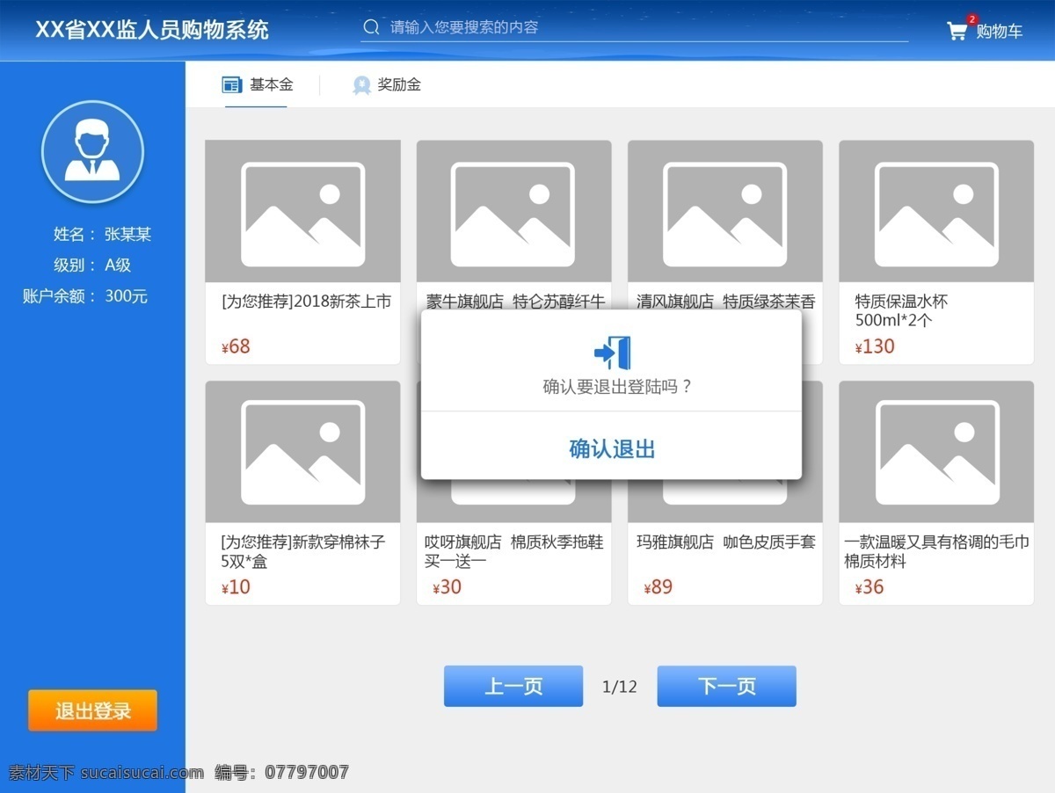The image size is (1055, 793).
Task: Click the 基本金 tab icon
Action: click(x=232, y=85)
